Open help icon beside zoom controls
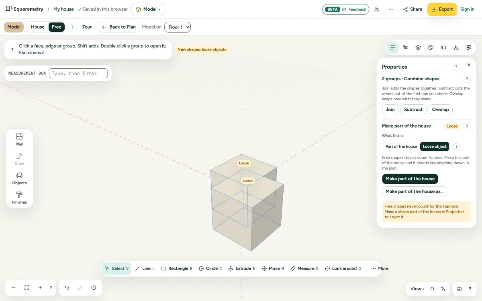Viewport: 482px width, 301px height. 51,288
